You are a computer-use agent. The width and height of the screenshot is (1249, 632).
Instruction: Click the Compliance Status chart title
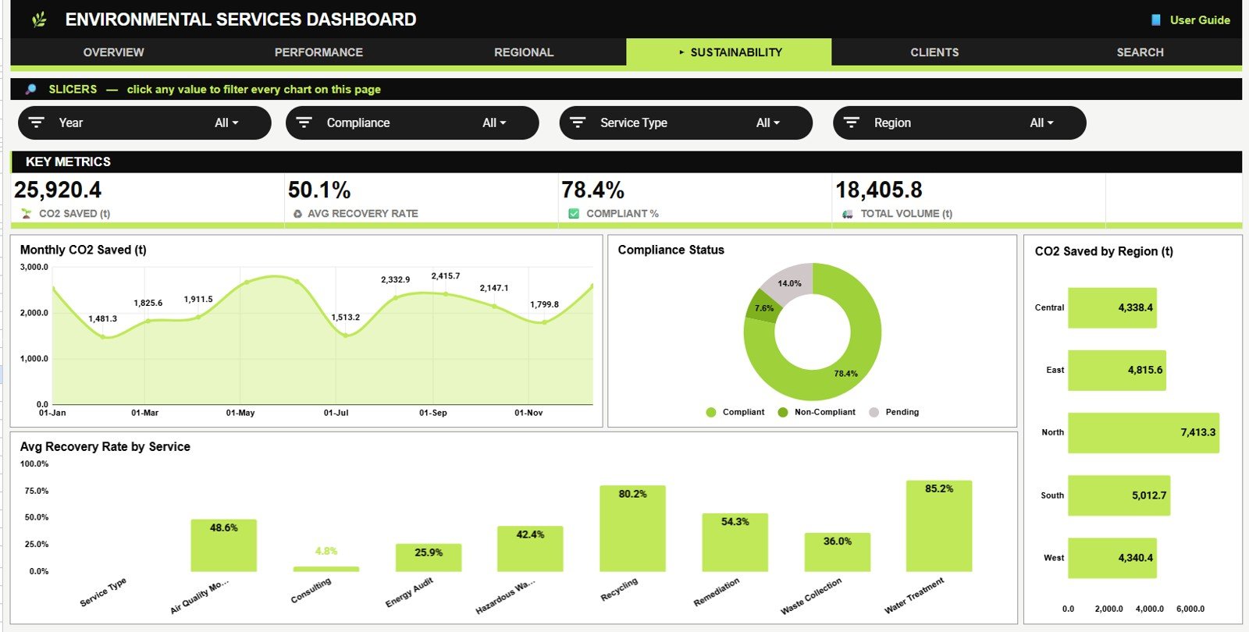[x=671, y=250]
